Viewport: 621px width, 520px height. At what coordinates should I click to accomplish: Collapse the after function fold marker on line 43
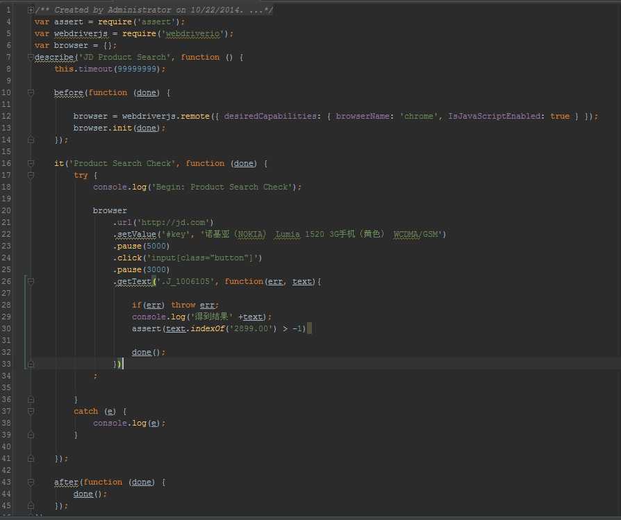pos(31,482)
